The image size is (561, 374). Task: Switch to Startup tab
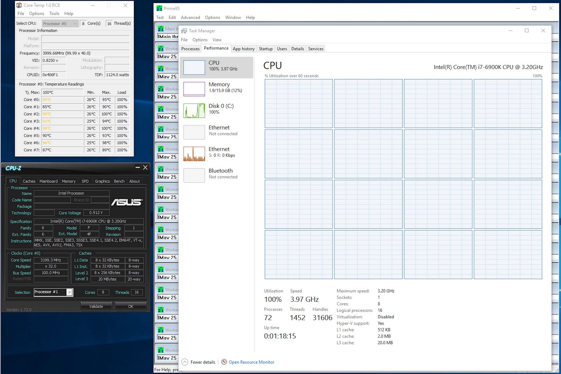[266, 49]
